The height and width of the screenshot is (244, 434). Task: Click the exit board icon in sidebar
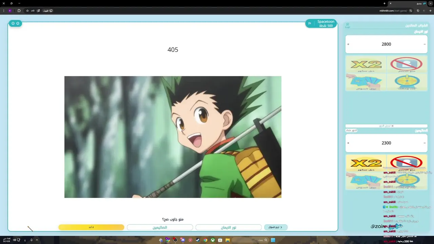[x=348, y=26]
